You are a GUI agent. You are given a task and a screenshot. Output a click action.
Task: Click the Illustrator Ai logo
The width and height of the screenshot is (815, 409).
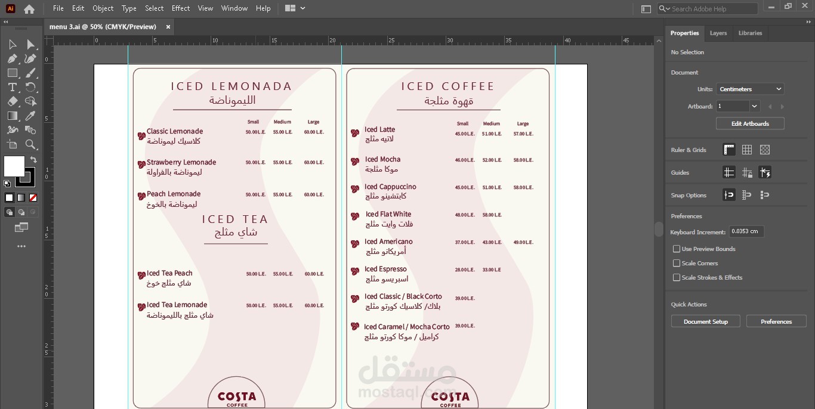pyautogui.click(x=10, y=8)
